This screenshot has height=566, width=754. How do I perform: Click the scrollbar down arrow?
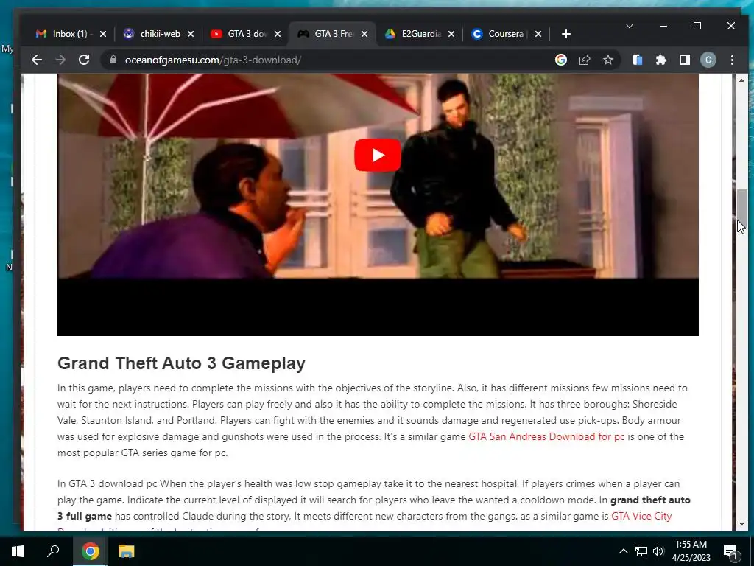pos(741,524)
